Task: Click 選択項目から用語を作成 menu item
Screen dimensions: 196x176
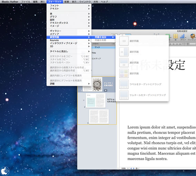Action: 69,71
